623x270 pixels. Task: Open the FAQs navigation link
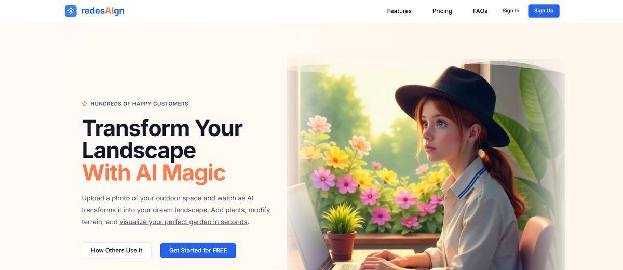click(x=480, y=11)
